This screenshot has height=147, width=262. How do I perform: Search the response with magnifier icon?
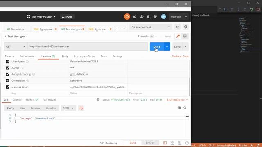coord(185,108)
